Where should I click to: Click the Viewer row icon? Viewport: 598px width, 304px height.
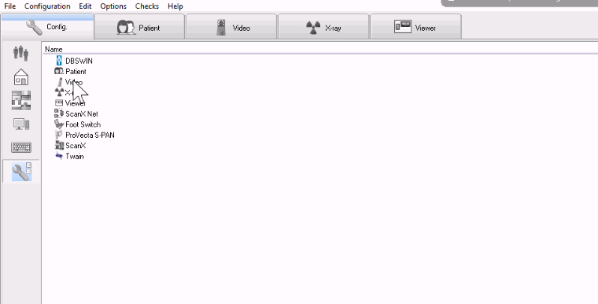pyautogui.click(x=59, y=103)
